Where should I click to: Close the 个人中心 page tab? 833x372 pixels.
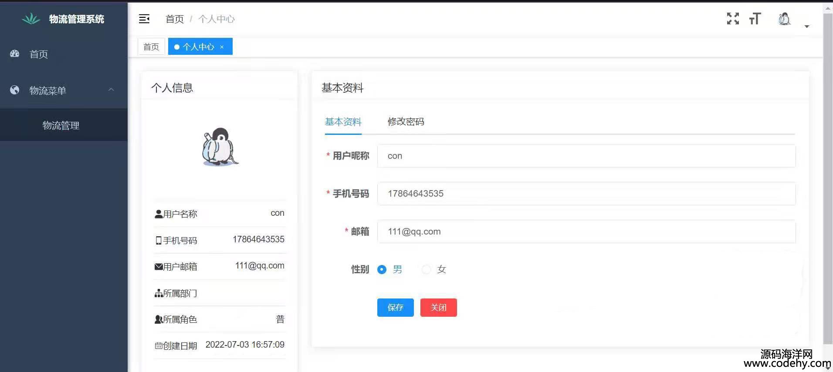[222, 47]
